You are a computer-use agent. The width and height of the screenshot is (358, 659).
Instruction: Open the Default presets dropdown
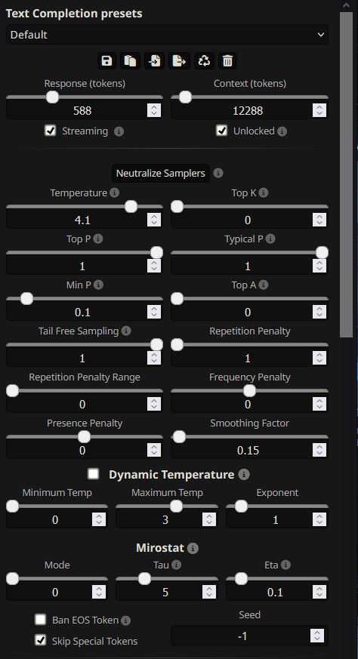tap(167, 35)
